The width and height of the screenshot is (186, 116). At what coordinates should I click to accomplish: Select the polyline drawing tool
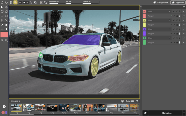pyautogui.click(x=2, y=12)
